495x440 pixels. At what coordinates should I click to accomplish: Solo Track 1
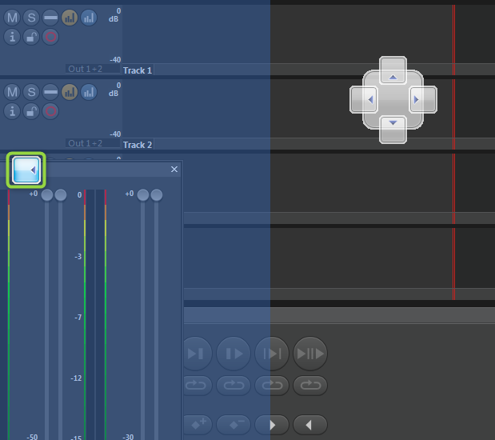click(31, 18)
